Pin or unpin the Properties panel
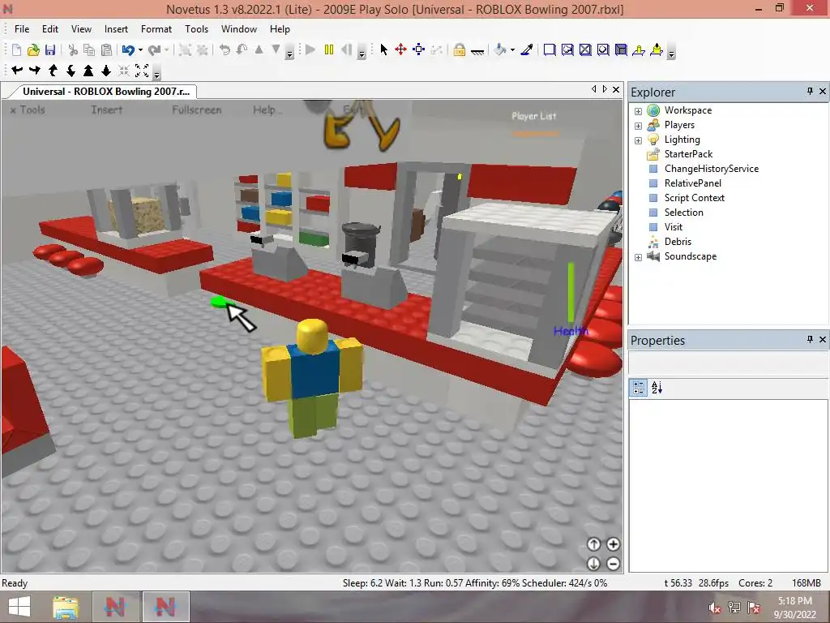Image resolution: width=830 pixels, height=623 pixels. (x=810, y=339)
